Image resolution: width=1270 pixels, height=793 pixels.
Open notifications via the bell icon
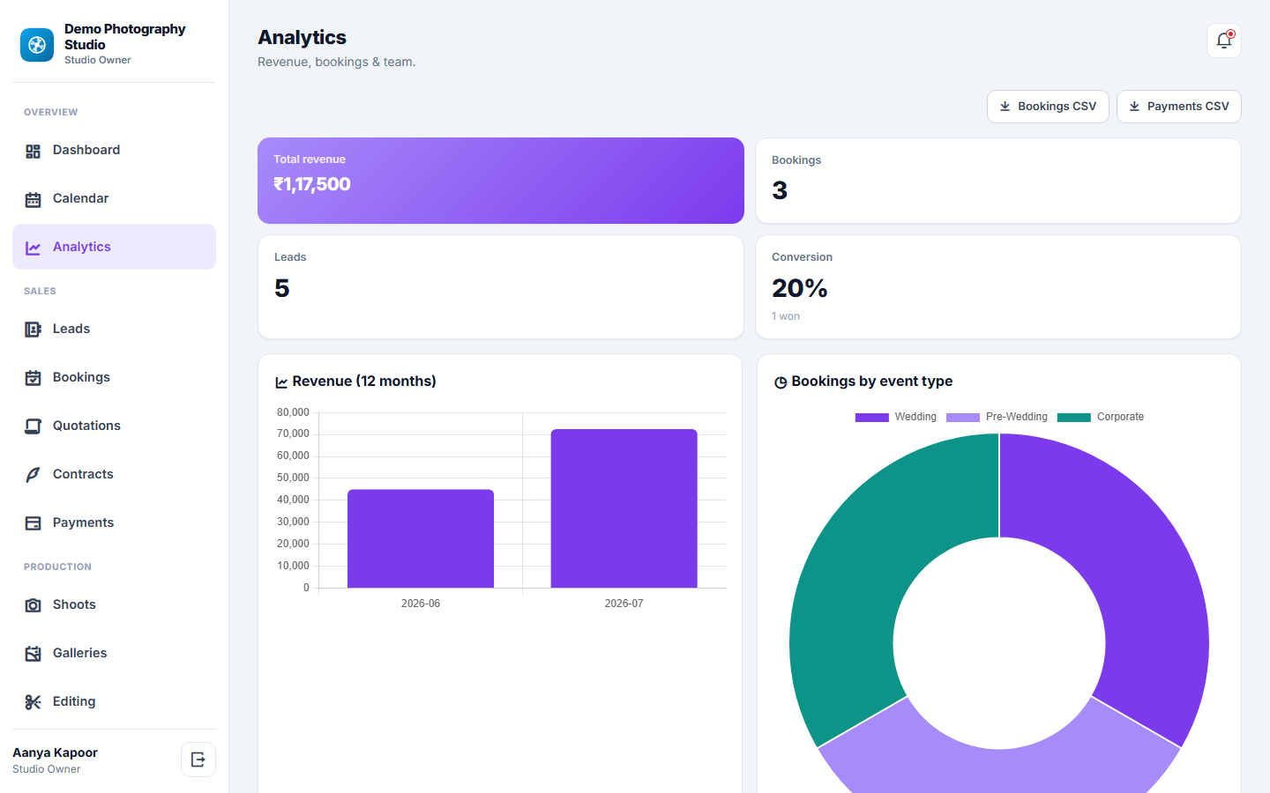[1224, 41]
